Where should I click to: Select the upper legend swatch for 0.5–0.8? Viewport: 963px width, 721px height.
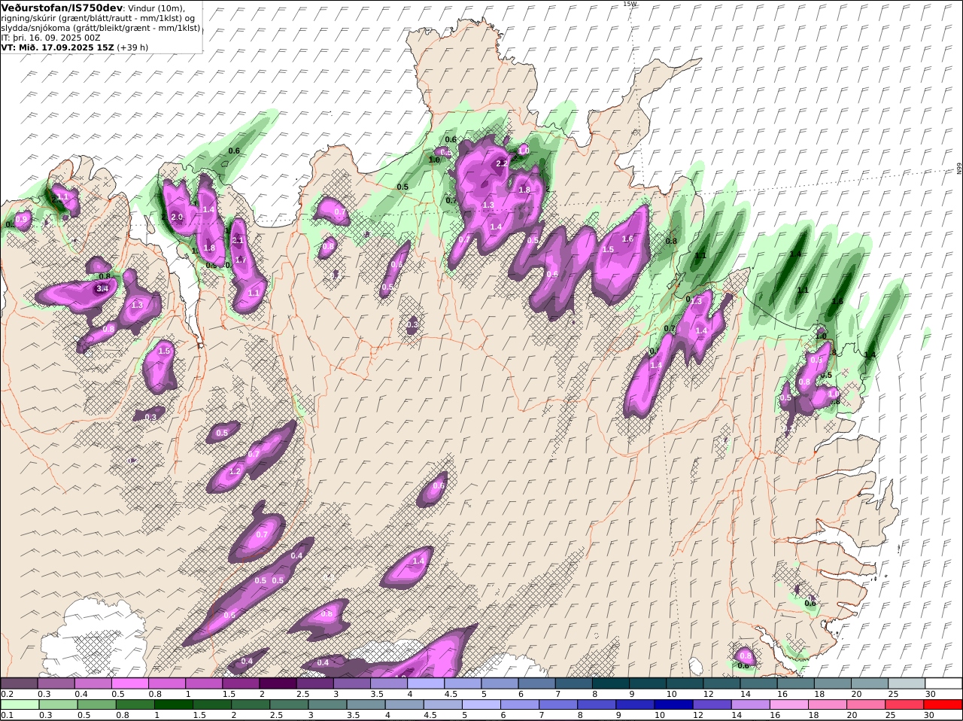[x=129, y=683]
